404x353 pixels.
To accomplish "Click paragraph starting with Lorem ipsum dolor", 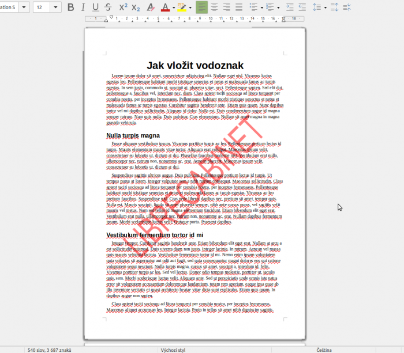I will click(195, 99).
